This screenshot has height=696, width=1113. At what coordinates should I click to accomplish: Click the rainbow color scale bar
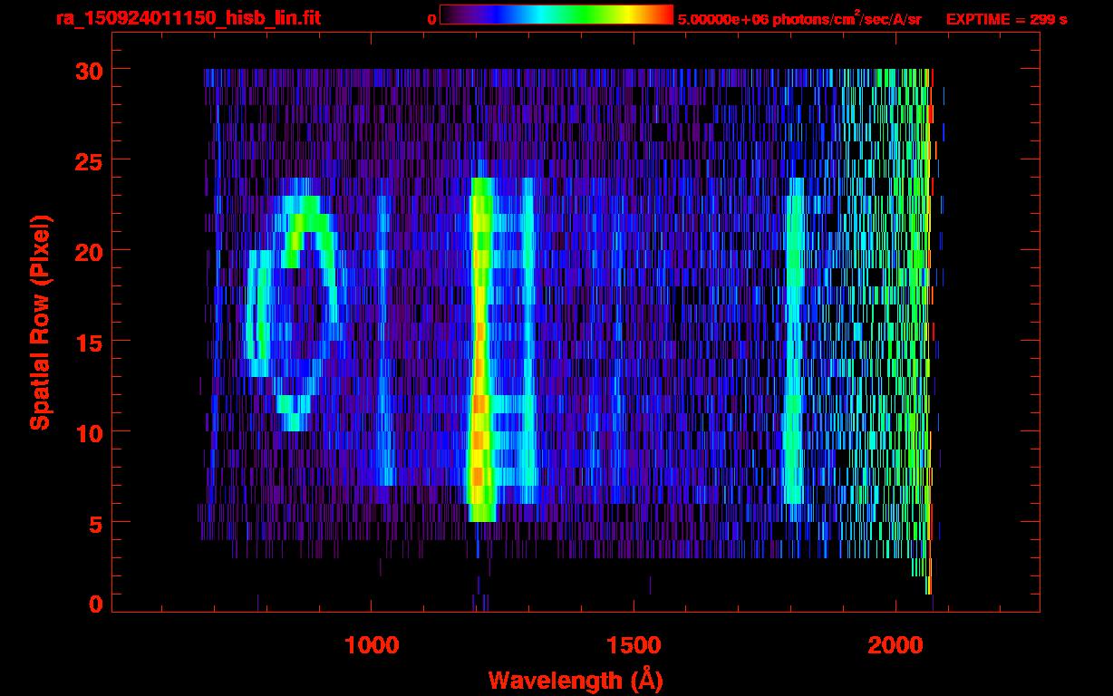pos(556,15)
